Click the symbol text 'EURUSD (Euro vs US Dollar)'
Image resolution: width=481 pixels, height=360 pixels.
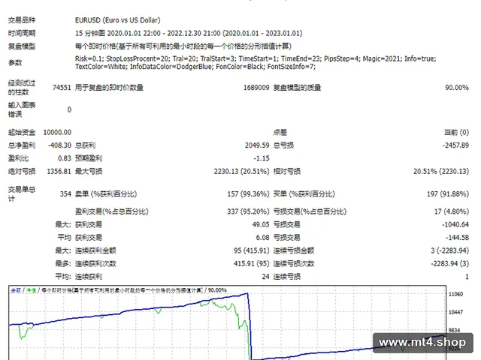point(117,20)
